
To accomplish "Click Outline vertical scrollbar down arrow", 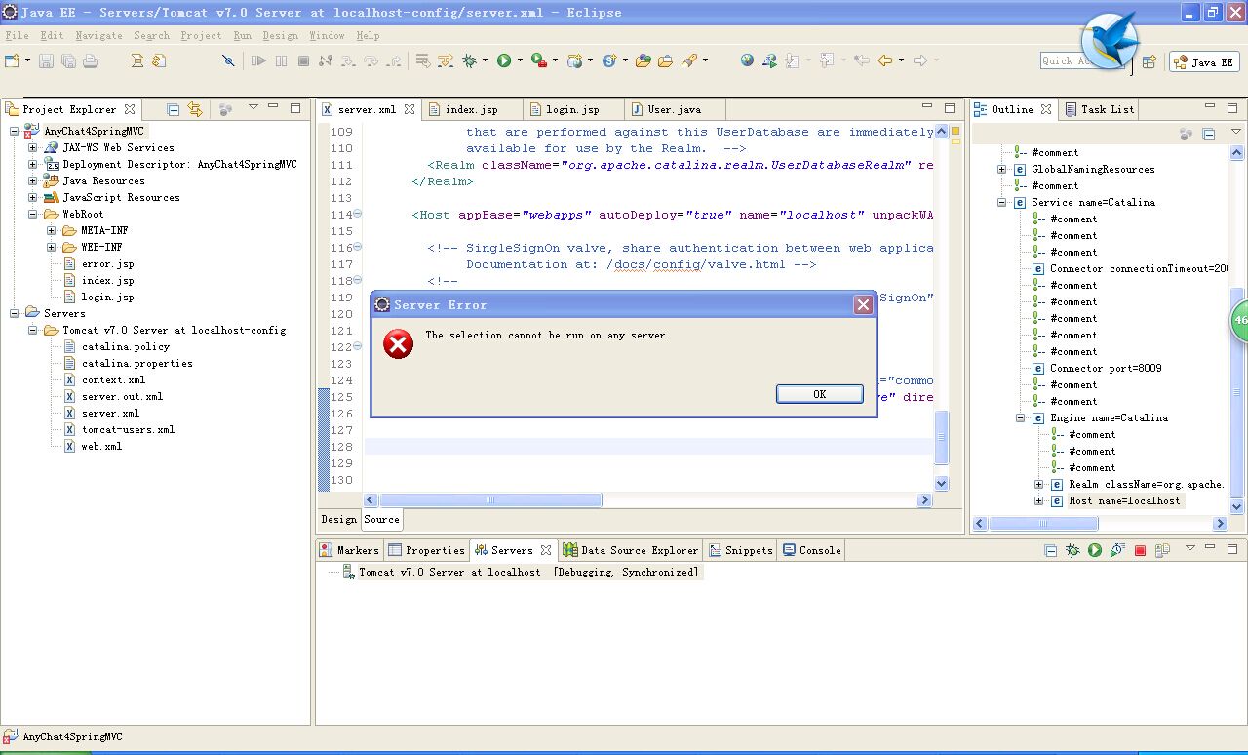I will pos(1238,507).
